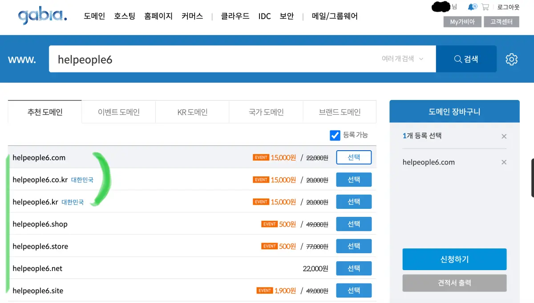Remove helpeople6.com from the cart
The width and height of the screenshot is (534, 303).
coord(504,162)
